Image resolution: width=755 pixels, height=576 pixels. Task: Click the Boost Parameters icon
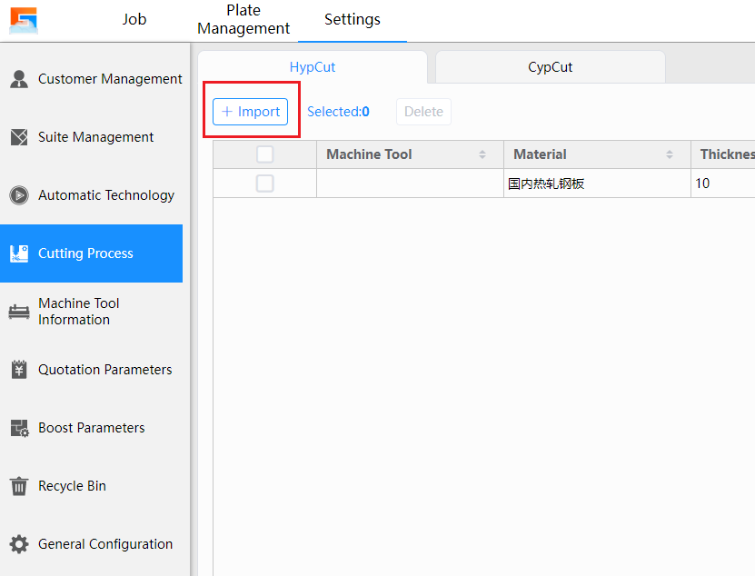[19, 428]
